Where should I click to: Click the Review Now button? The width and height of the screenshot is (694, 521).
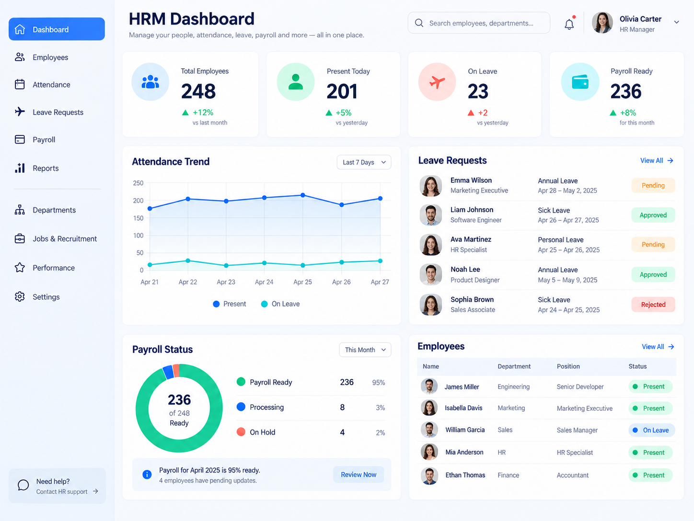359,474
